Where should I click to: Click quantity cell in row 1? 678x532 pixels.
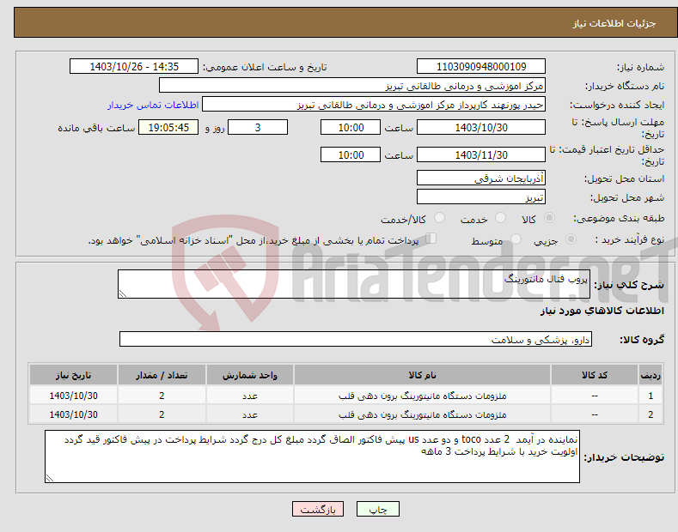[162, 396]
